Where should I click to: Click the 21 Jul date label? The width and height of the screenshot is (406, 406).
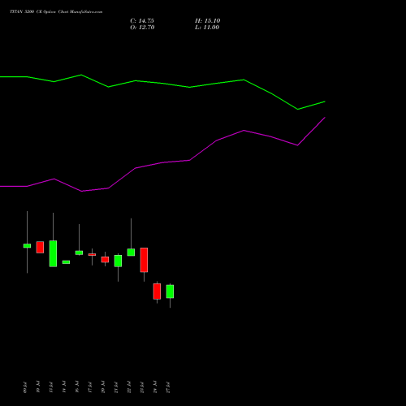pyautogui.click(x=116, y=387)
